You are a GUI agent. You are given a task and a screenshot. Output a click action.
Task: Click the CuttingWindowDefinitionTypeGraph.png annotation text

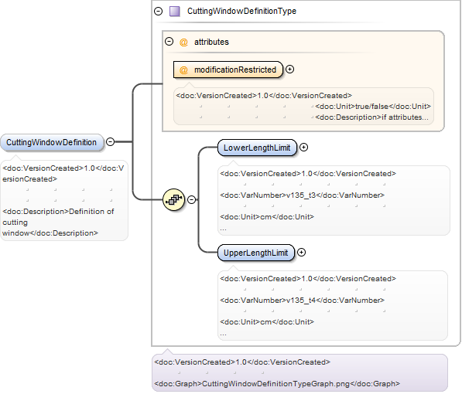point(277,384)
